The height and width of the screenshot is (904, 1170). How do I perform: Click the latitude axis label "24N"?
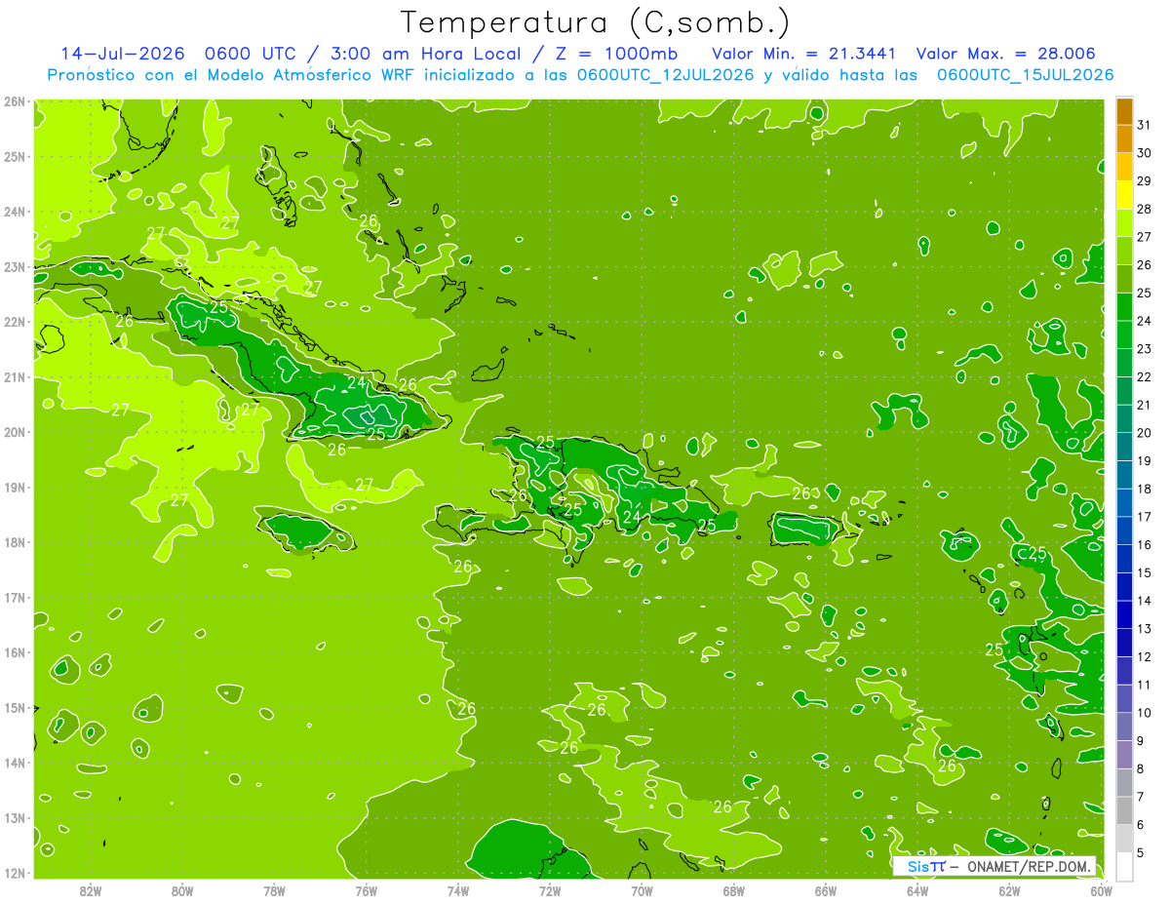coord(14,211)
